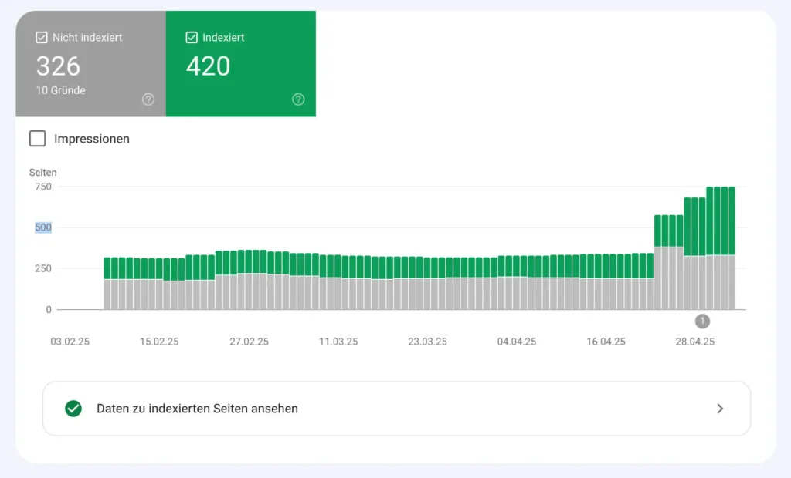
Task: Click help icon in green Indexiert card
Action: point(298,99)
